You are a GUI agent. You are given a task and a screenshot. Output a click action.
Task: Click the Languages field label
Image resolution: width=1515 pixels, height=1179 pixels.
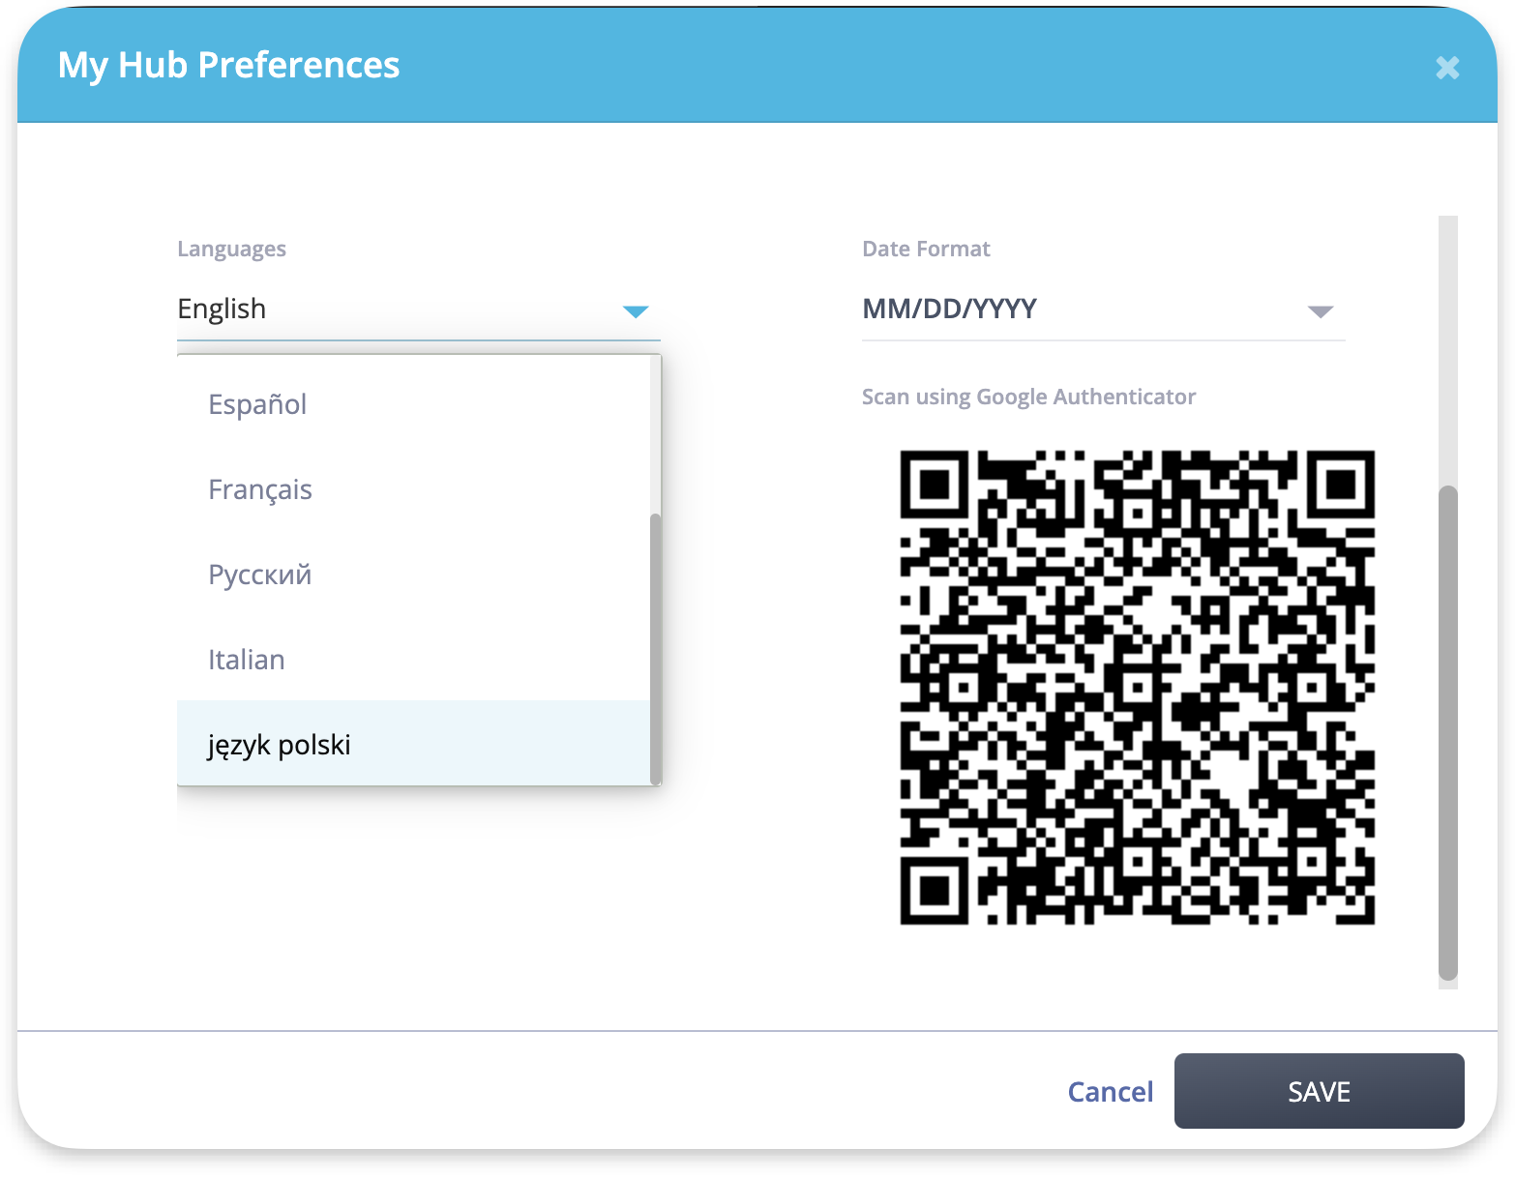click(x=231, y=250)
